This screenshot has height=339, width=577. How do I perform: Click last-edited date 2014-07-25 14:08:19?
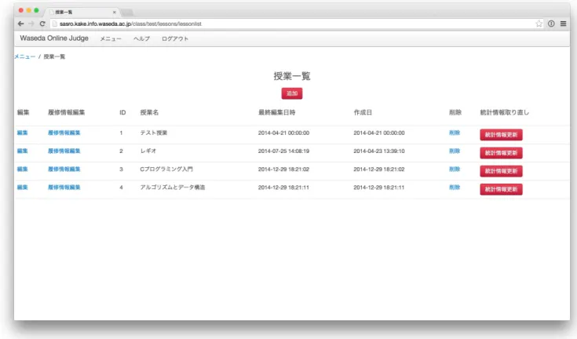(283, 151)
